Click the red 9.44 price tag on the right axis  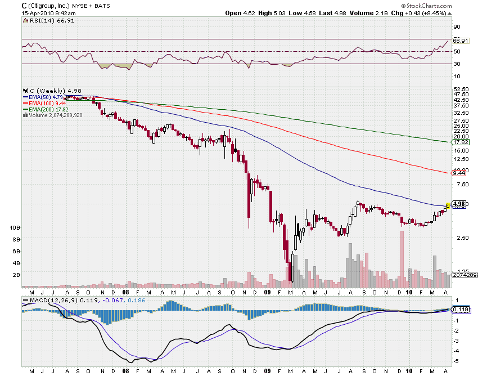pos(459,173)
